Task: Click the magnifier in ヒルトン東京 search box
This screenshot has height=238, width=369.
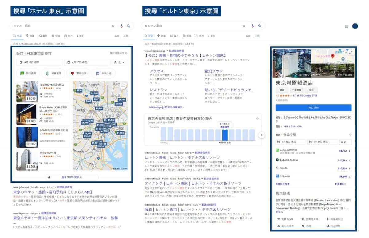Action: pyautogui.click(x=260, y=26)
